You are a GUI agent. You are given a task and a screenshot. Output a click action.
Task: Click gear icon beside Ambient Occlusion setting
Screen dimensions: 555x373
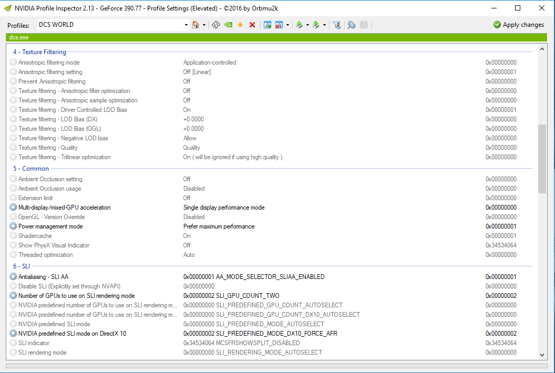13,179
